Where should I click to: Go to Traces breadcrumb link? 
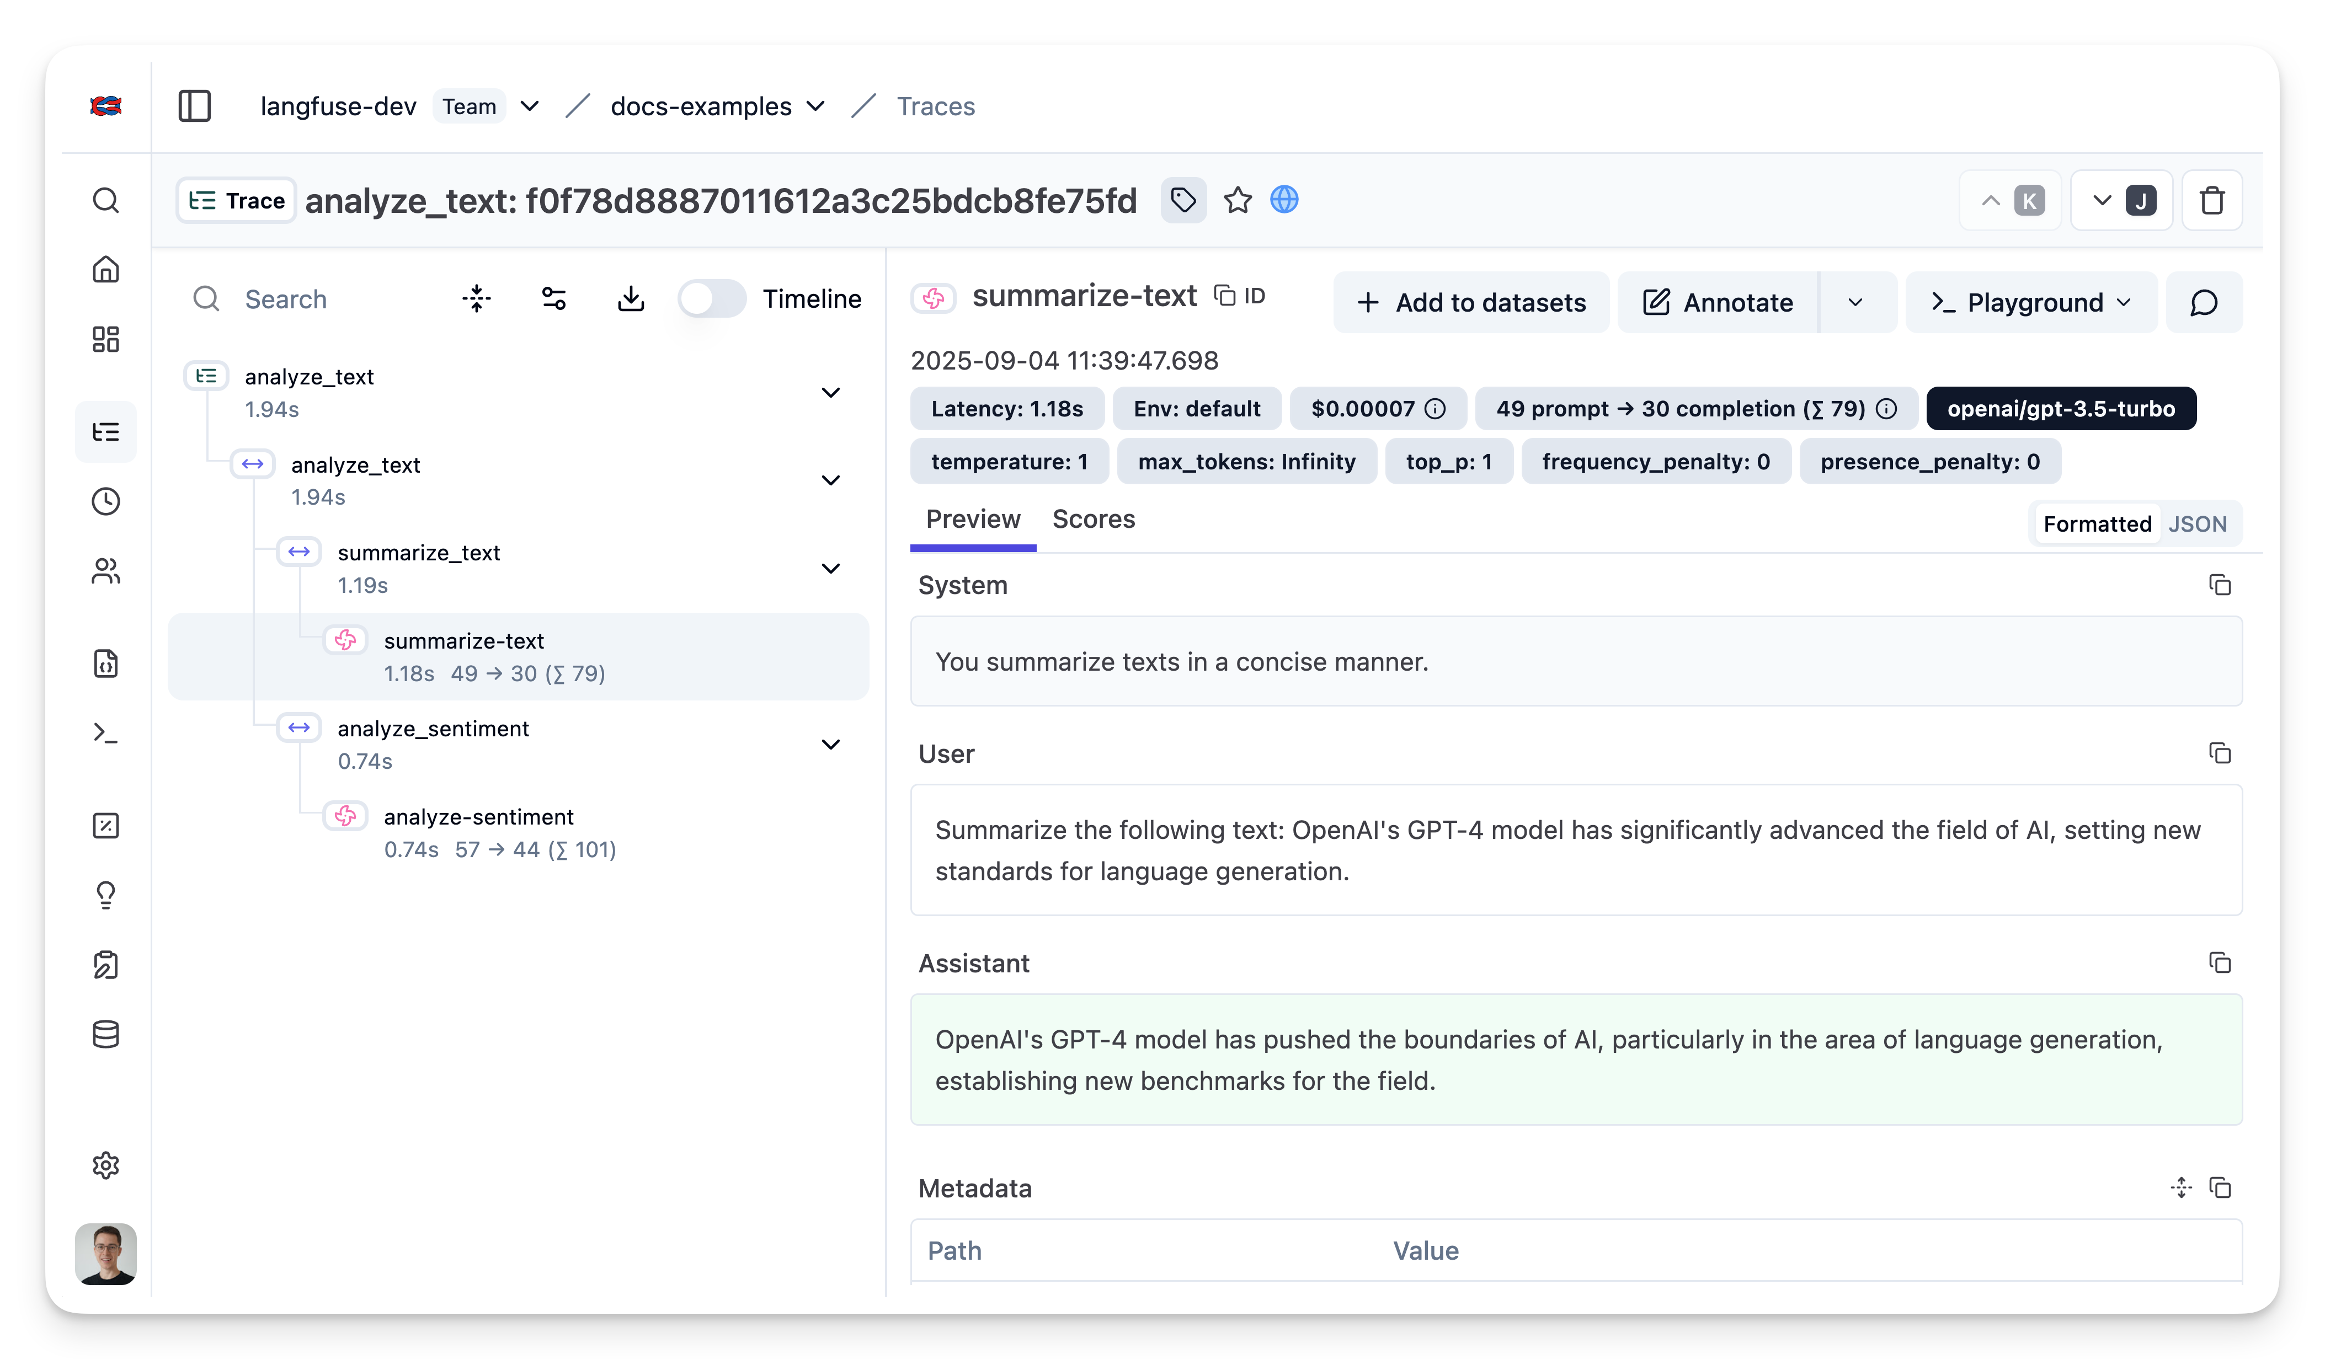(936, 106)
